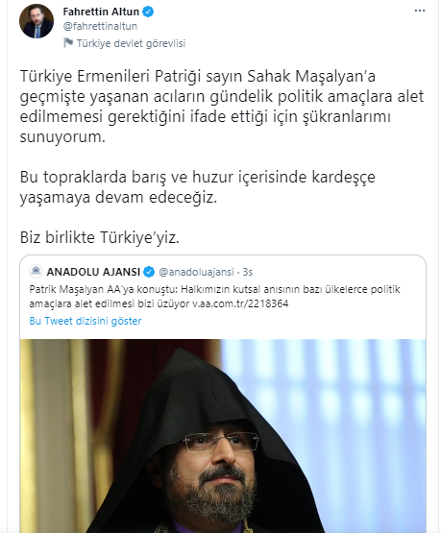The height and width of the screenshot is (533, 441).
Task: Click the blue verified badge next to Fahrettin Altun
Action: coord(148,12)
